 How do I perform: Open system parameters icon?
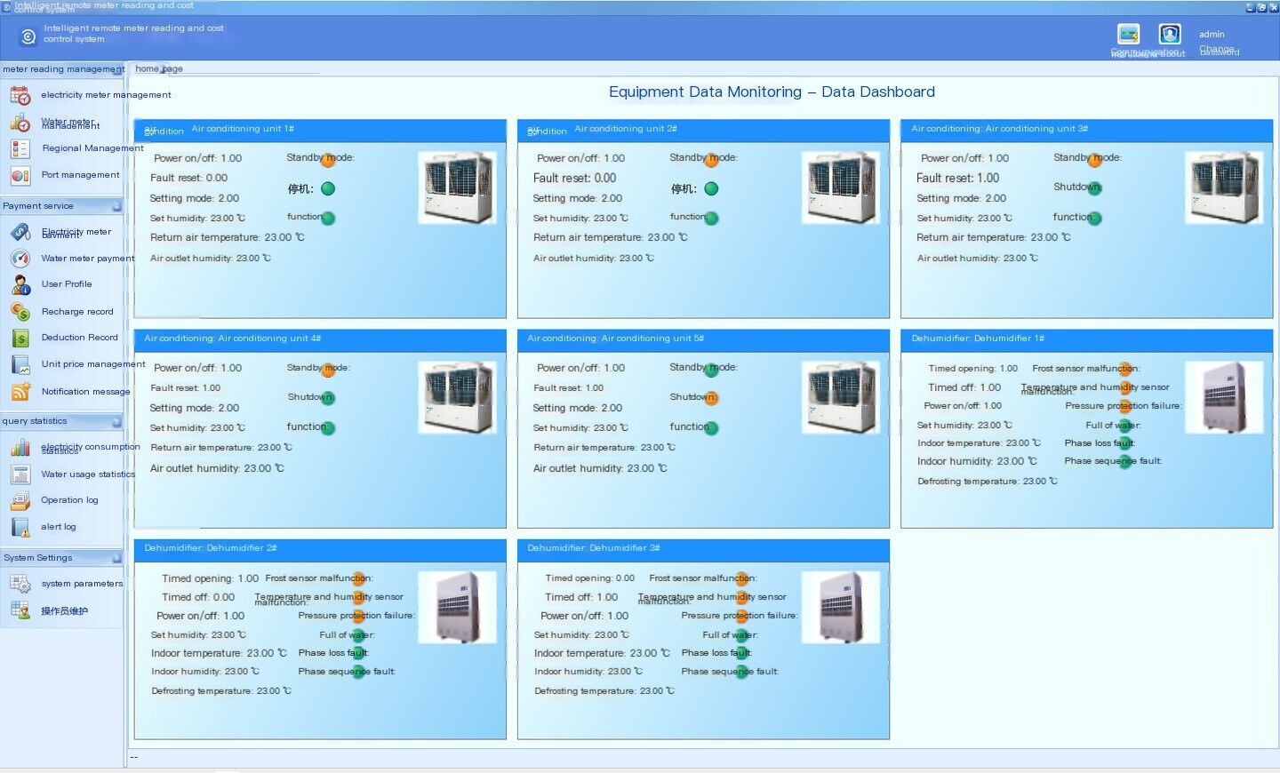pyautogui.click(x=20, y=584)
